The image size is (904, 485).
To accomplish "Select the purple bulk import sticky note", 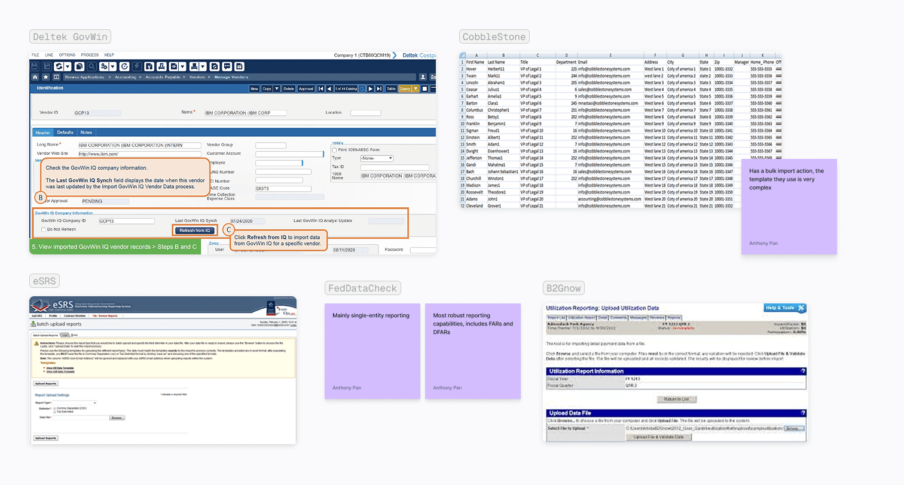I will tap(789, 206).
